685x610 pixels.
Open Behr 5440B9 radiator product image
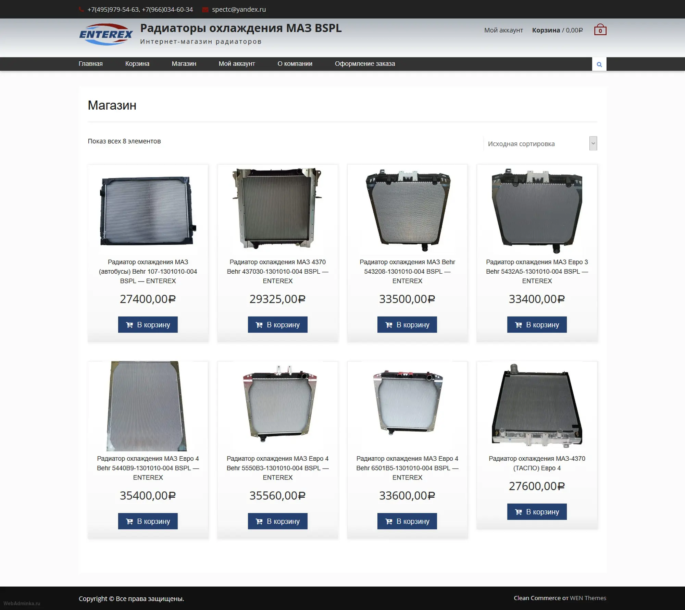click(148, 406)
